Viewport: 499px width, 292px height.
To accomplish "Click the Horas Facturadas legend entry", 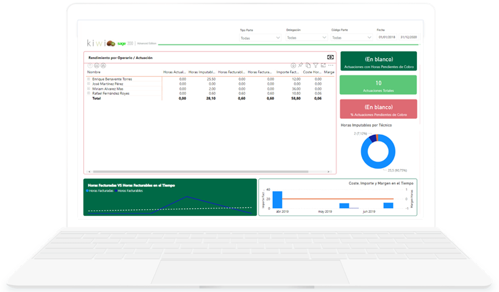I will 100,190.
